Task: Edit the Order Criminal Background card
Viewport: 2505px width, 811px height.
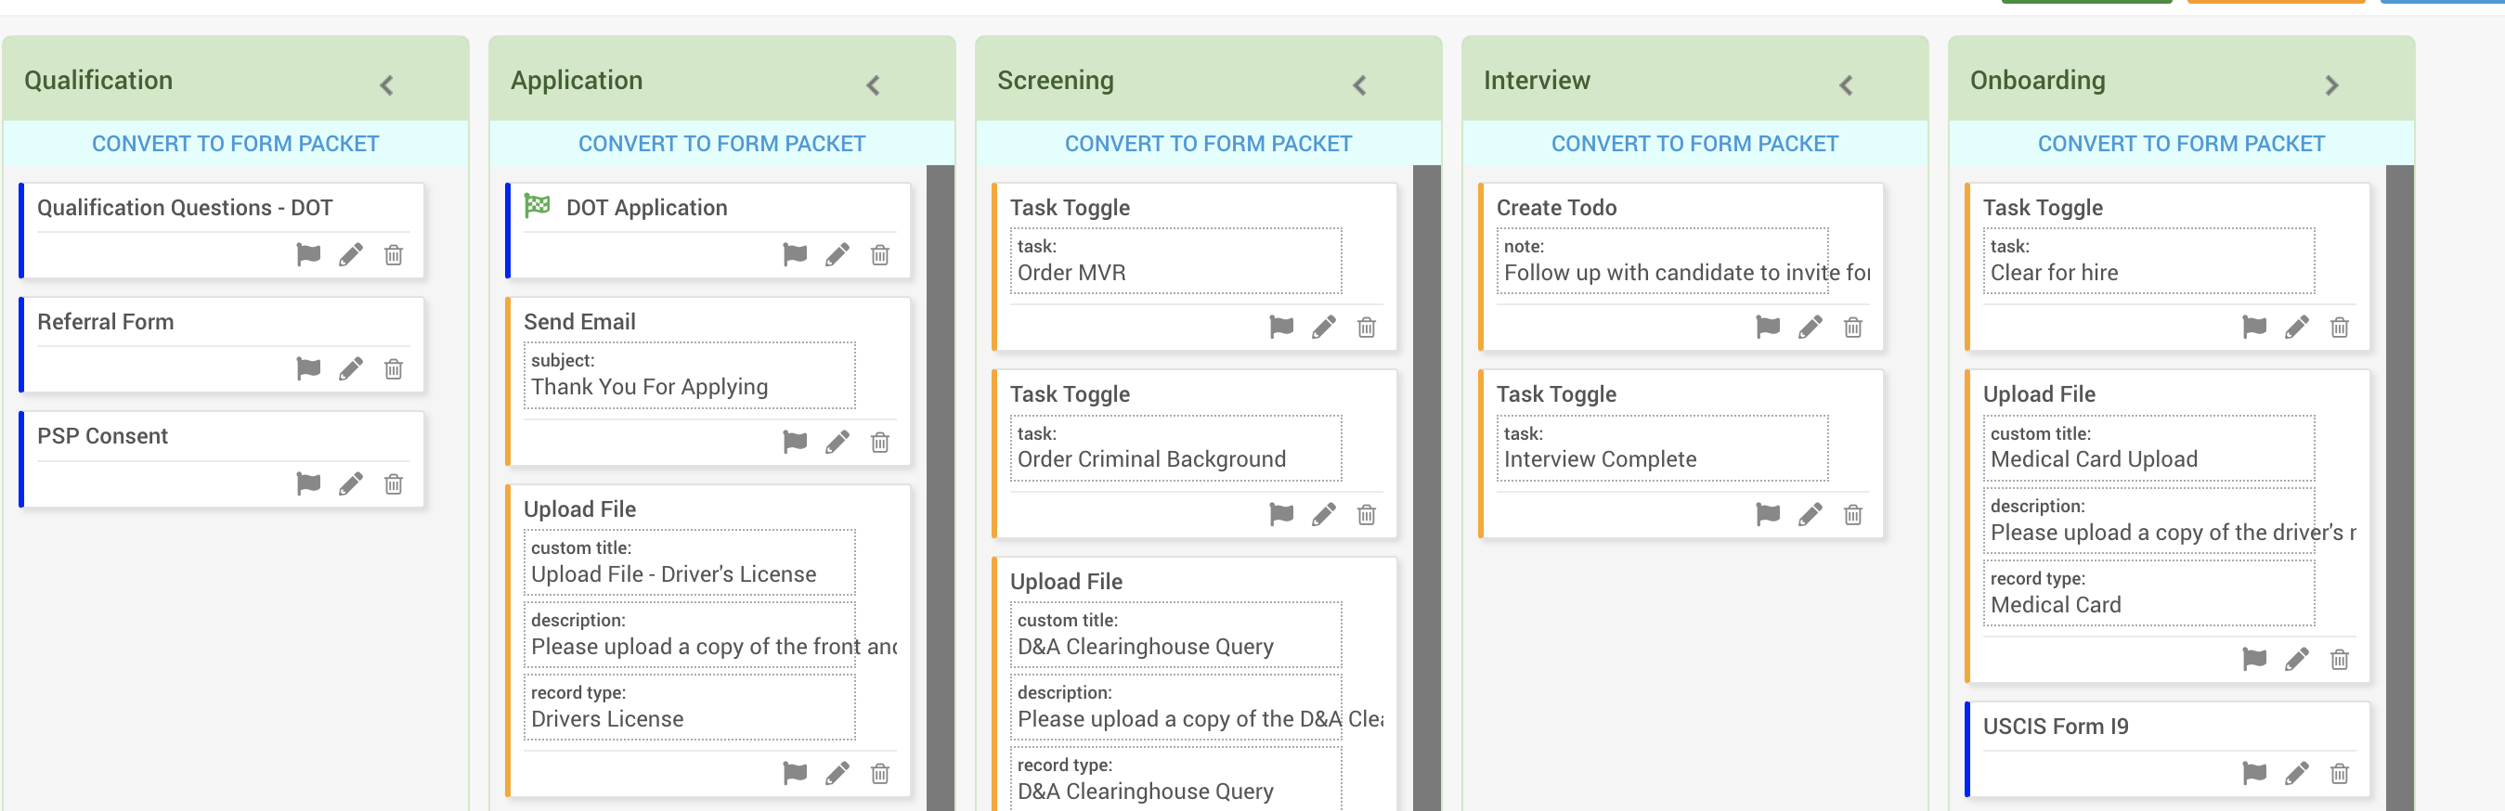Action: coord(1325,514)
